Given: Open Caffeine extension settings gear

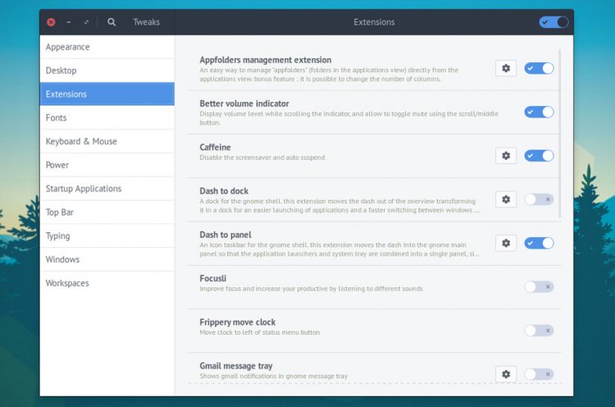Looking at the screenshot, I should point(506,156).
